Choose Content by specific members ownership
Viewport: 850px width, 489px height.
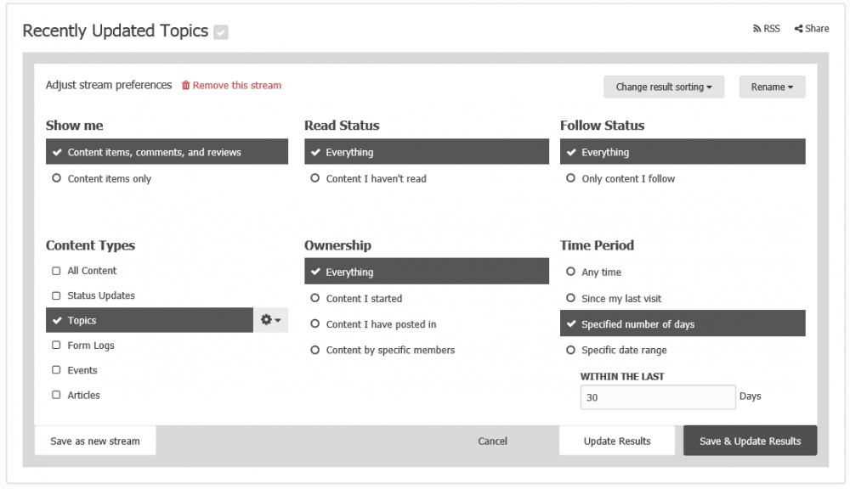(x=315, y=350)
